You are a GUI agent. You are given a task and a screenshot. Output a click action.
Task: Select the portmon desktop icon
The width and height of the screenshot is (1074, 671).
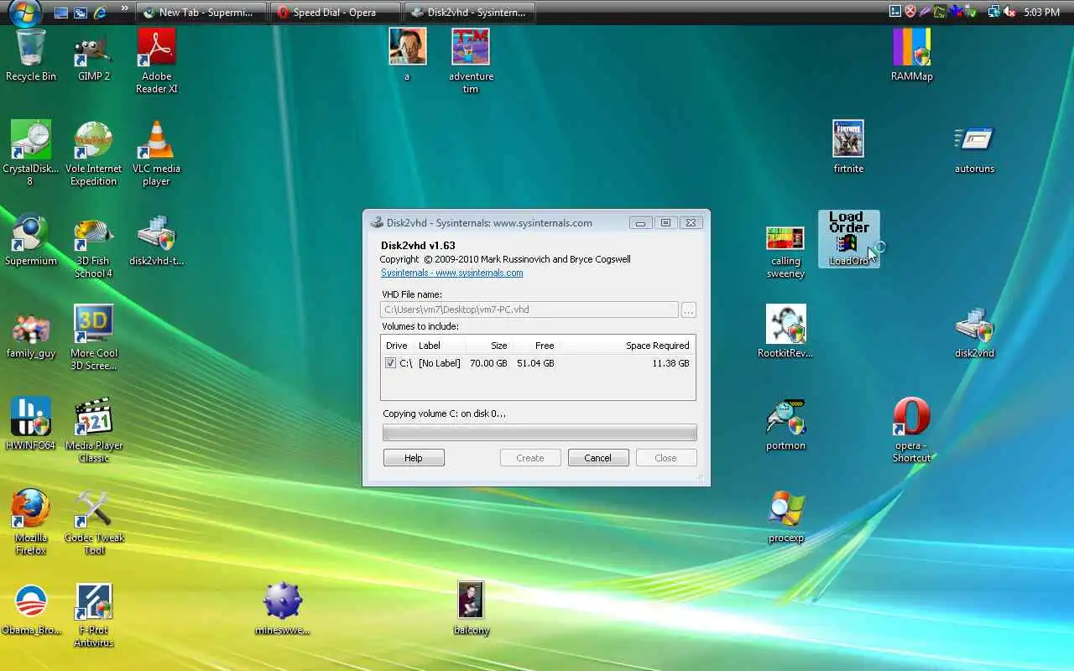click(786, 424)
